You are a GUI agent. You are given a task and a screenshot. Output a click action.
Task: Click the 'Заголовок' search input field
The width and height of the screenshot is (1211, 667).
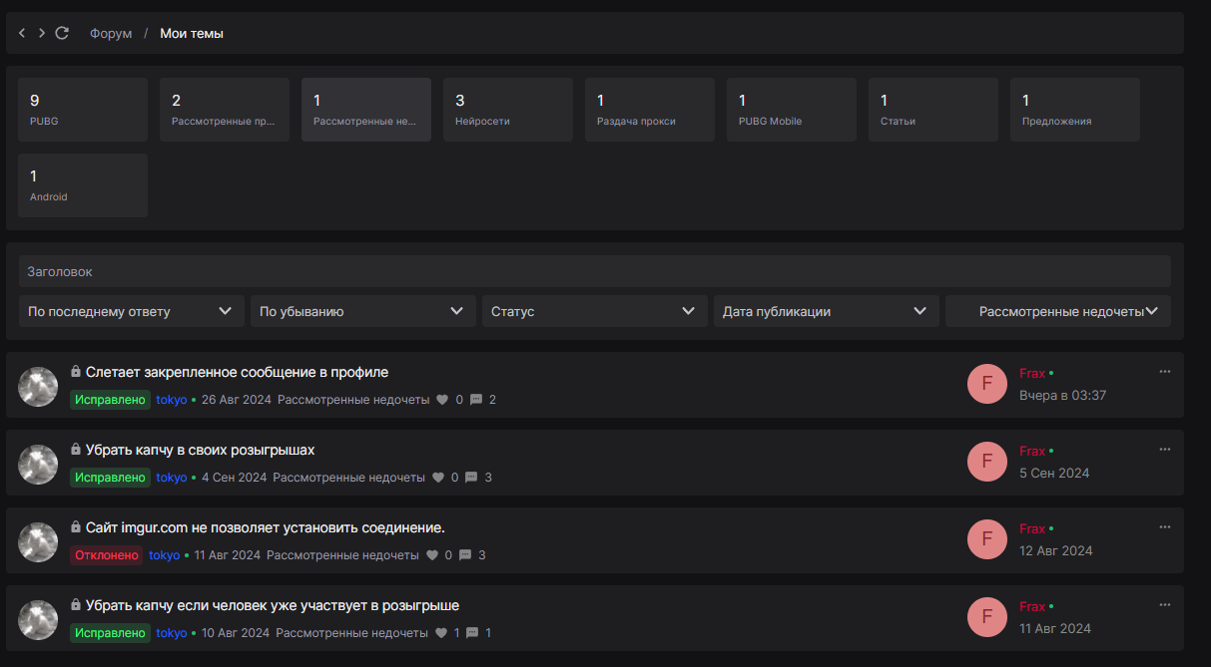pyautogui.click(x=594, y=271)
